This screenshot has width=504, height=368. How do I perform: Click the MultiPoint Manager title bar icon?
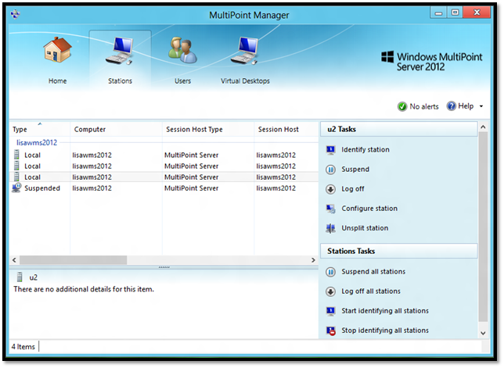15,14
